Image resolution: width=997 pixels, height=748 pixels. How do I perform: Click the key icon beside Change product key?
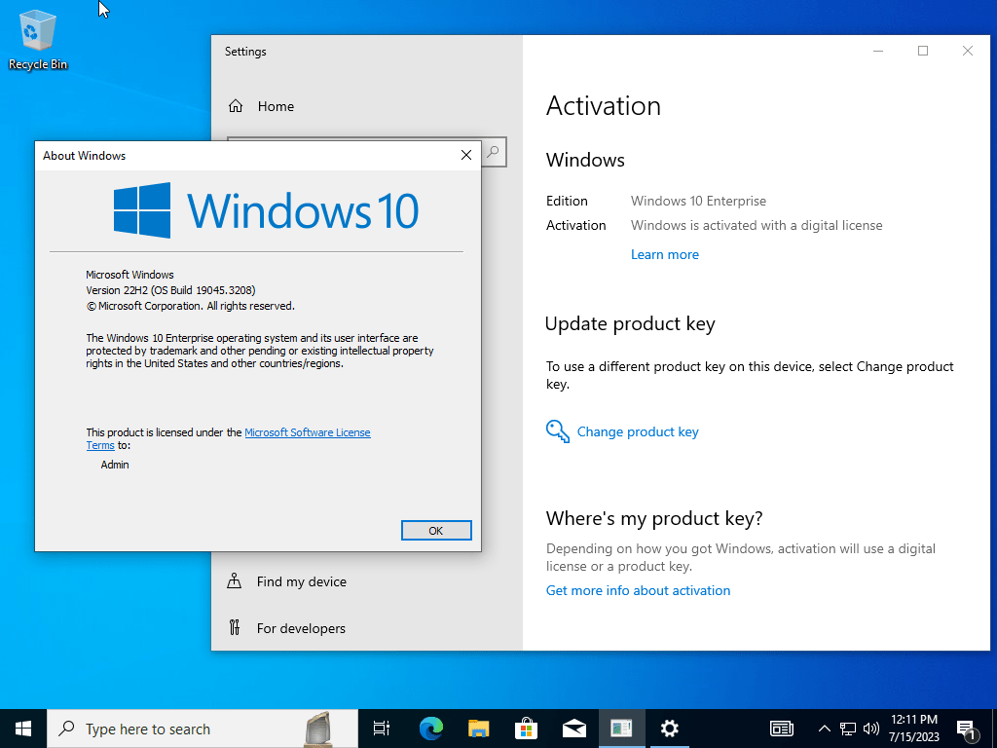558,431
